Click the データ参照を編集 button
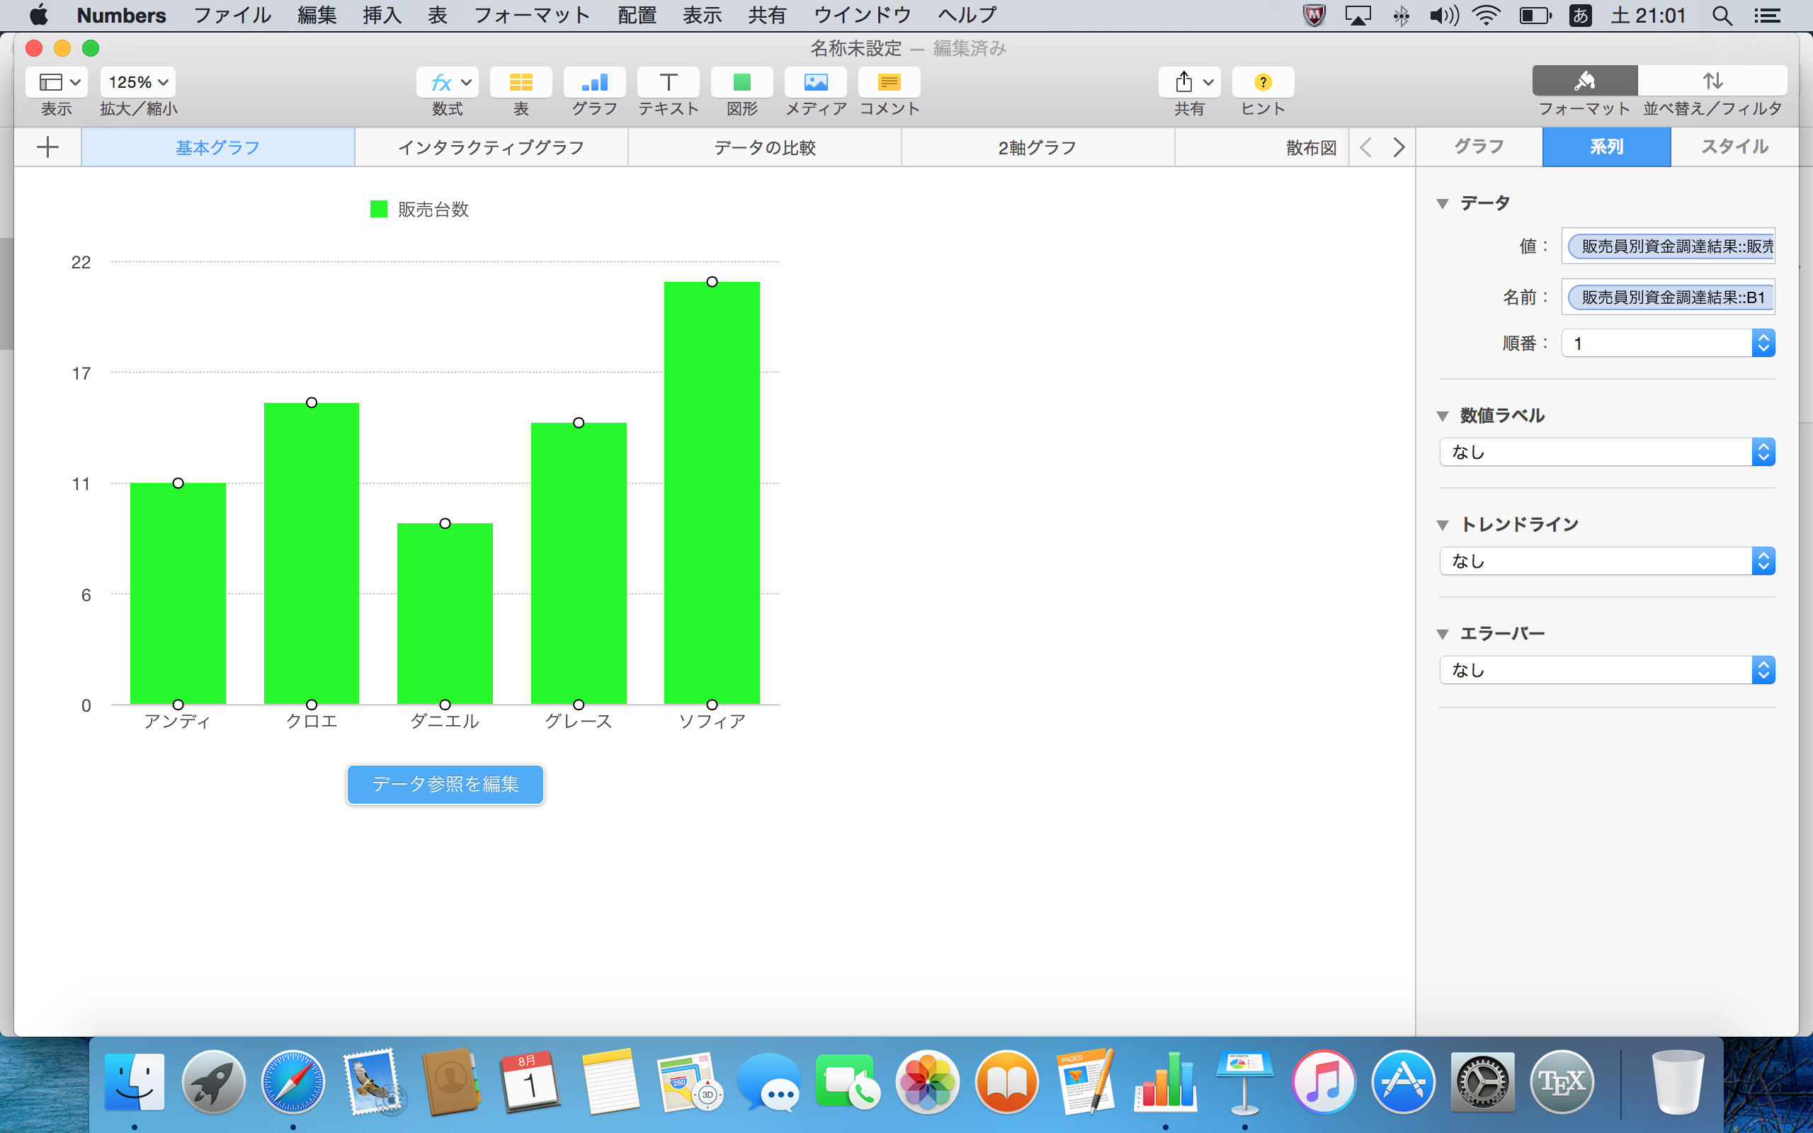 pyautogui.click(x=445, y=784)
